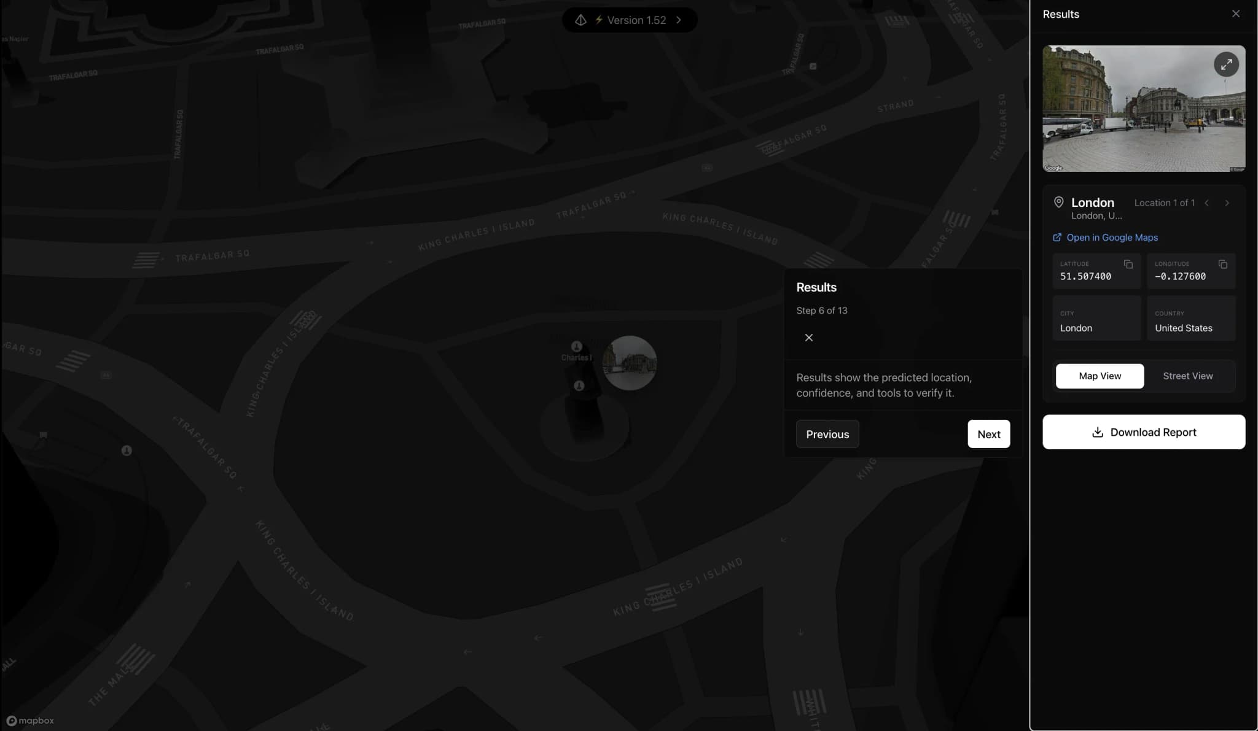Dismiss the Step 6 tutorial popup
This screenshot has width=1258, height=731.
808,337
